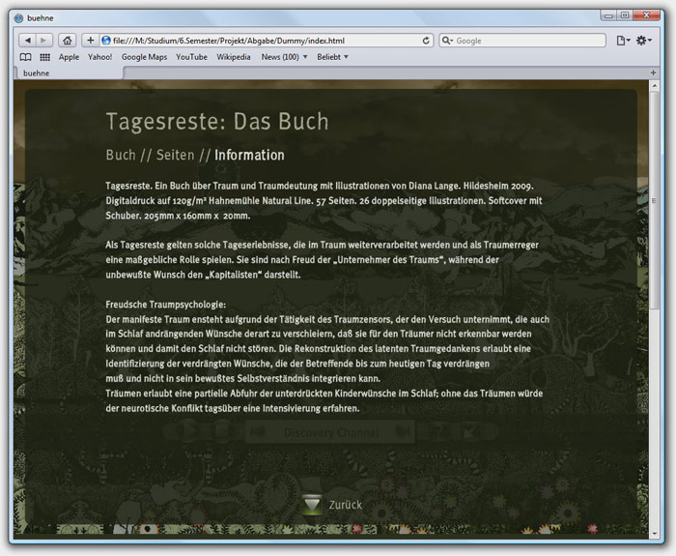676x556 pixels.
Task: Open the Google Maps bookmark
Action: [144, 57]
